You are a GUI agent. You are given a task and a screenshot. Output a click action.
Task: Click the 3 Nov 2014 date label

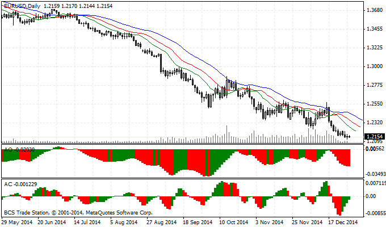(270, 222)
